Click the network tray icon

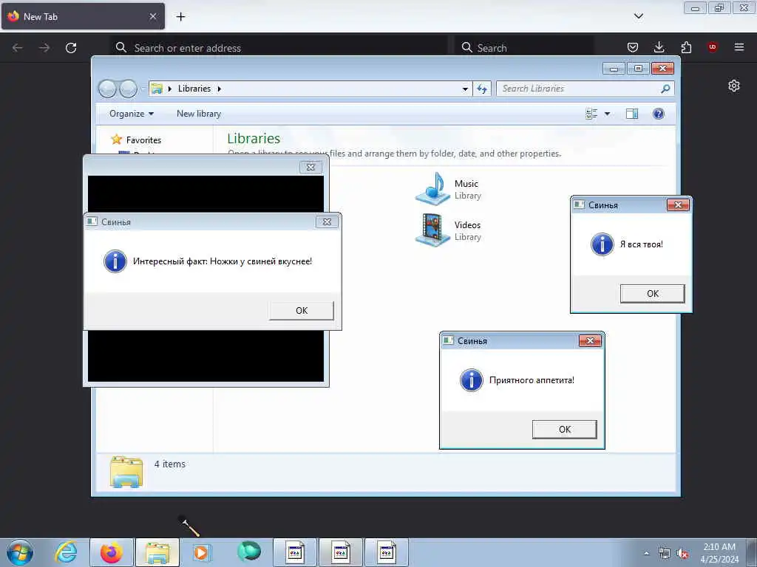(665, 554)
